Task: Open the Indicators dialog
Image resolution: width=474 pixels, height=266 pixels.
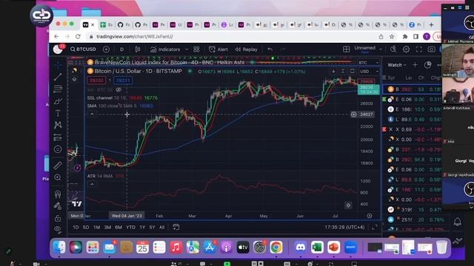Action: tap(165, 50)
